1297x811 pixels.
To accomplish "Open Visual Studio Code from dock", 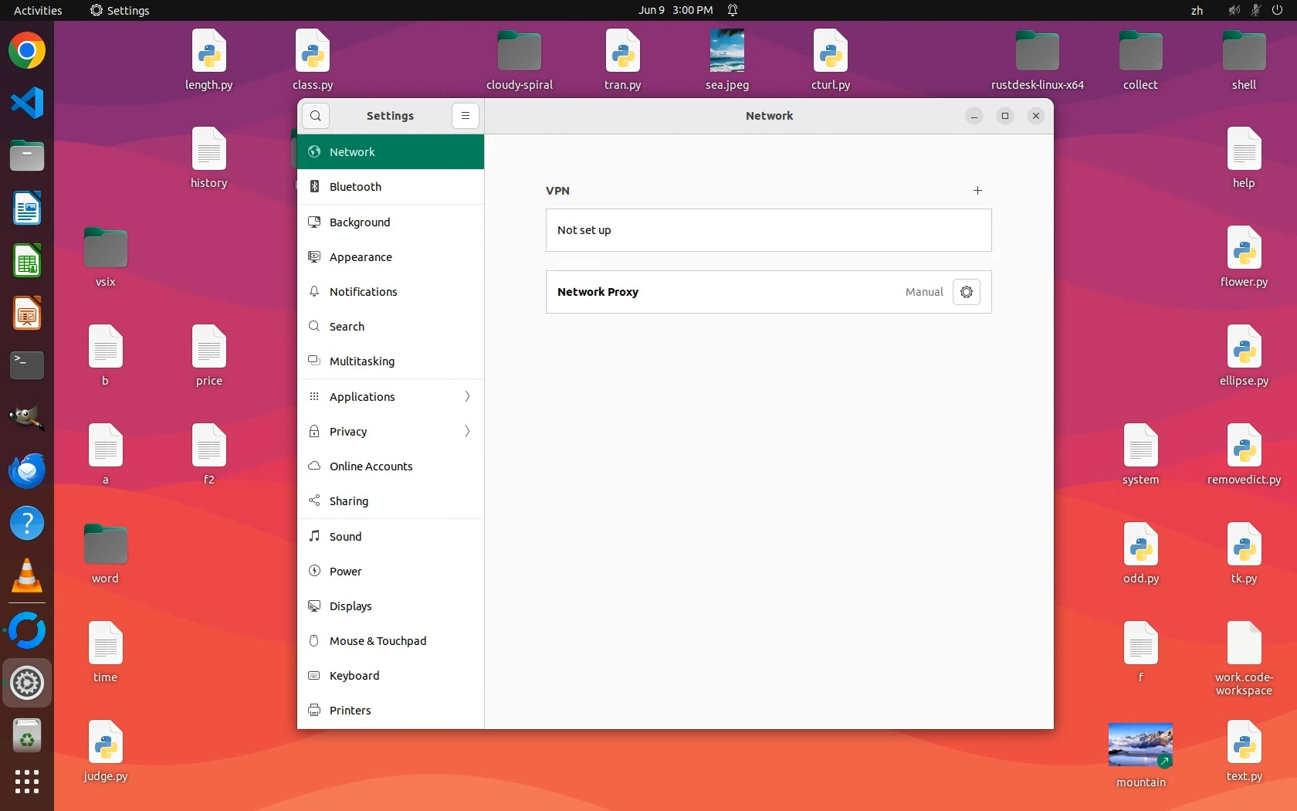I will pos(27,103).
